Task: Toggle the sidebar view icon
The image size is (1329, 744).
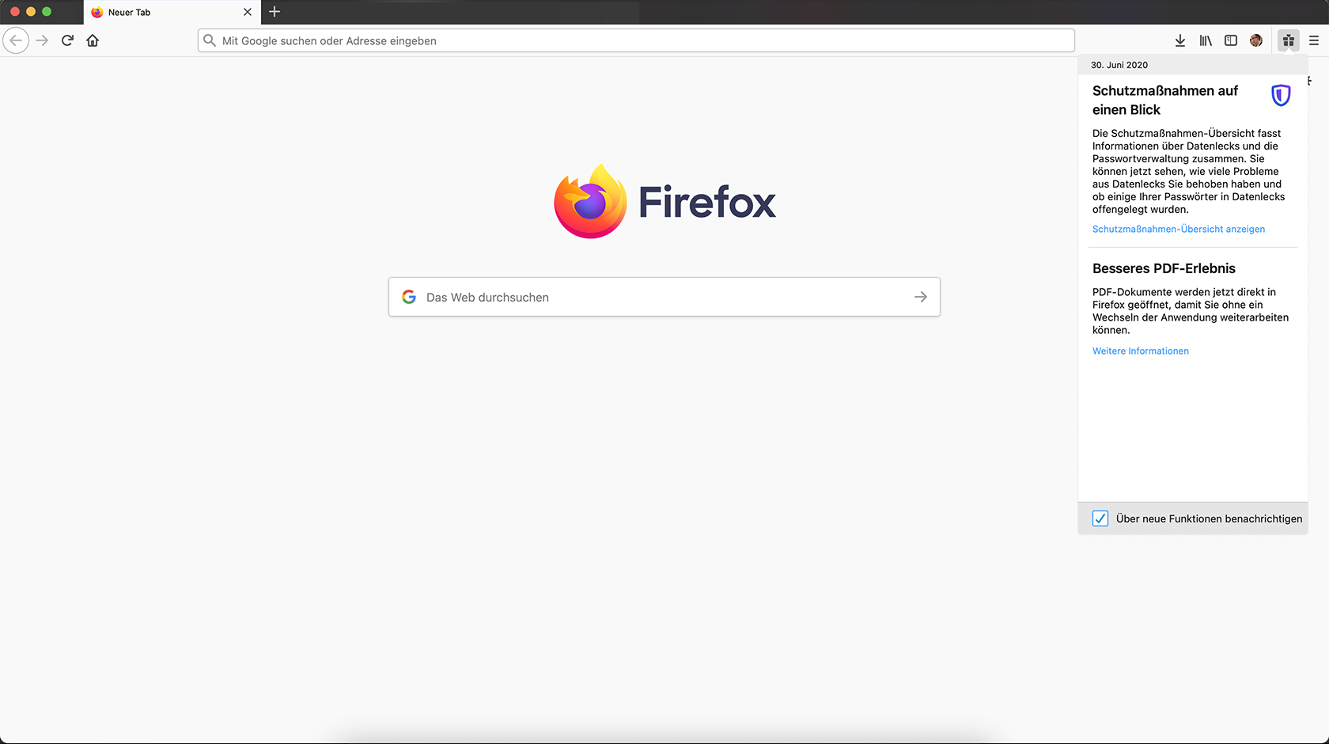Action: pyautogui.click(x=1231, y=40)
